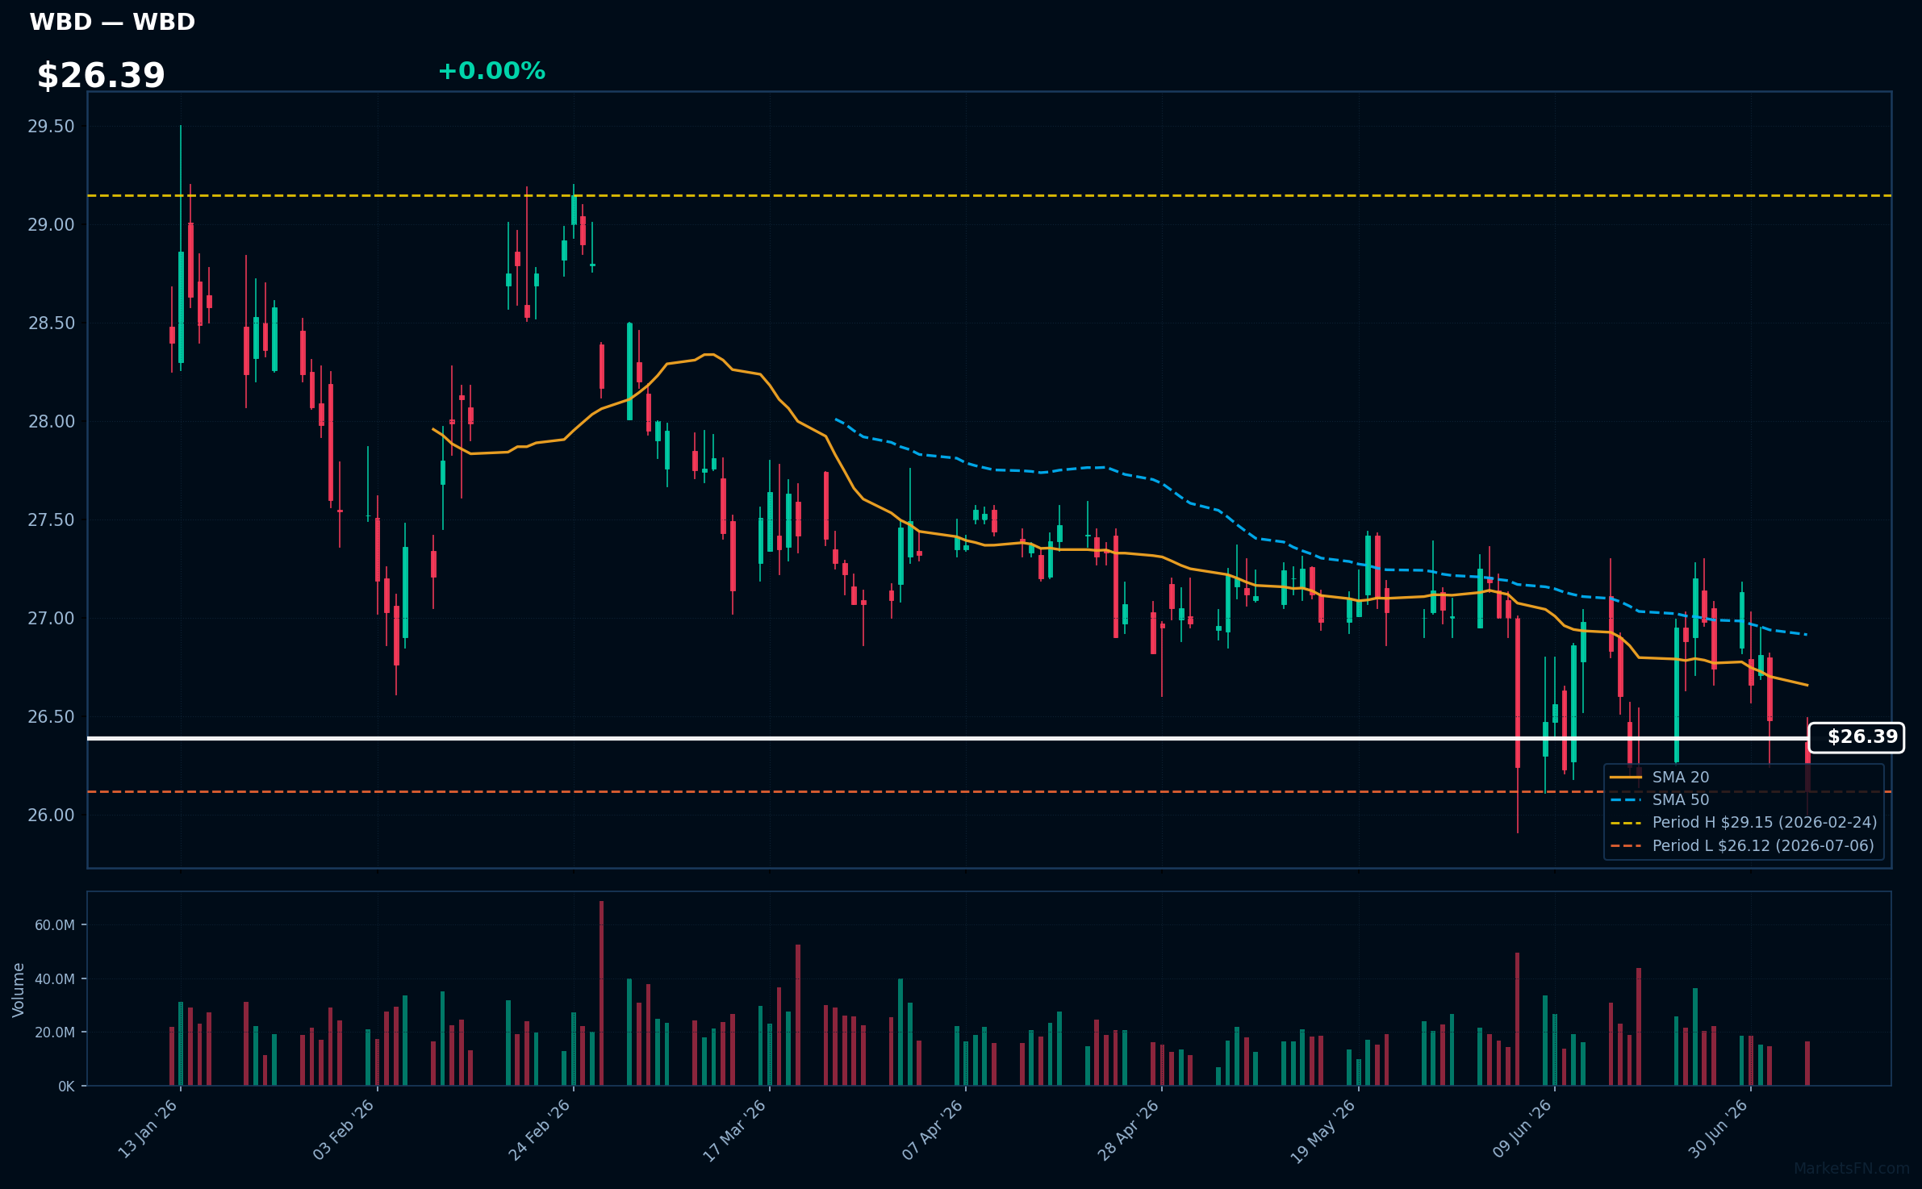
Task: Click the 27.50 price axis label
Action: (x=51, y=520)
